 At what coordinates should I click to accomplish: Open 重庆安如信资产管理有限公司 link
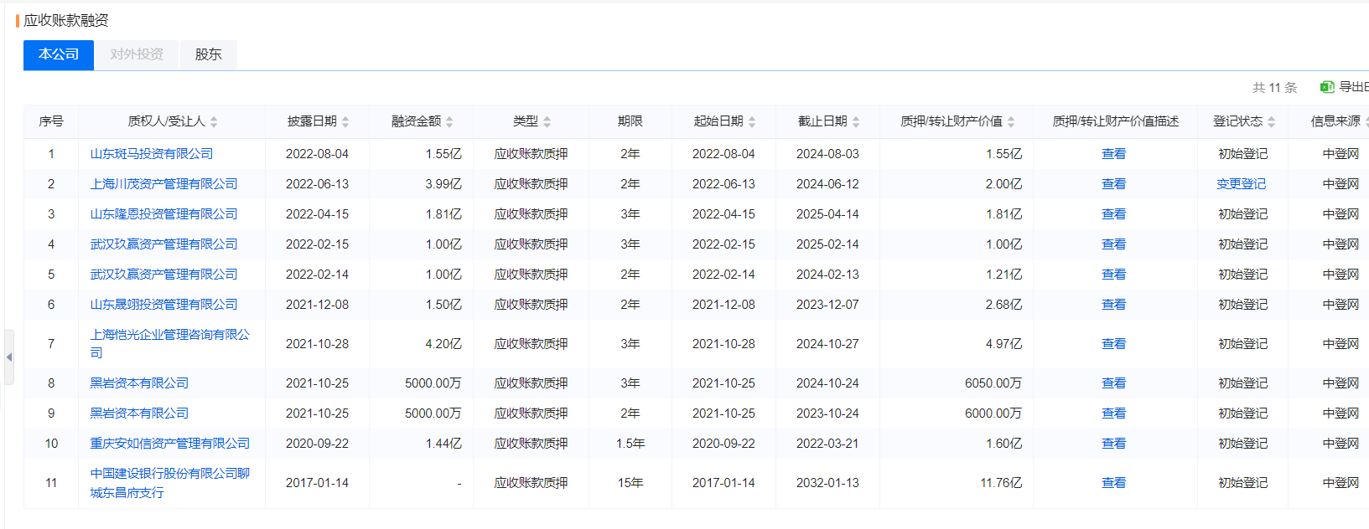(170, 444)
